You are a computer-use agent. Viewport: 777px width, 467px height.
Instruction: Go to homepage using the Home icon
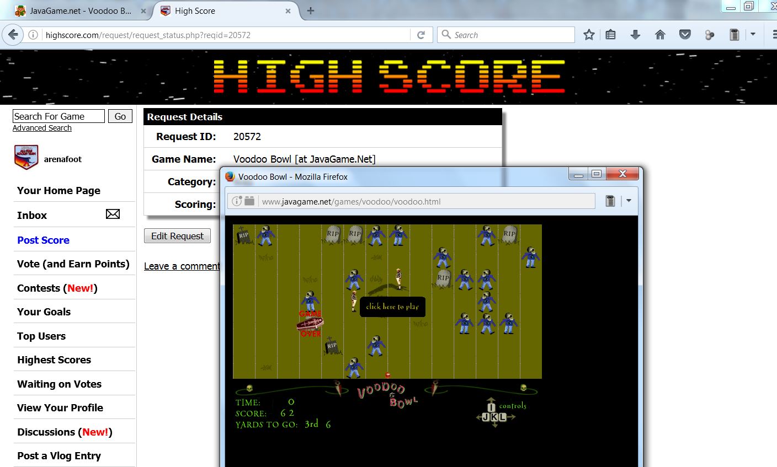click(660, 34)
